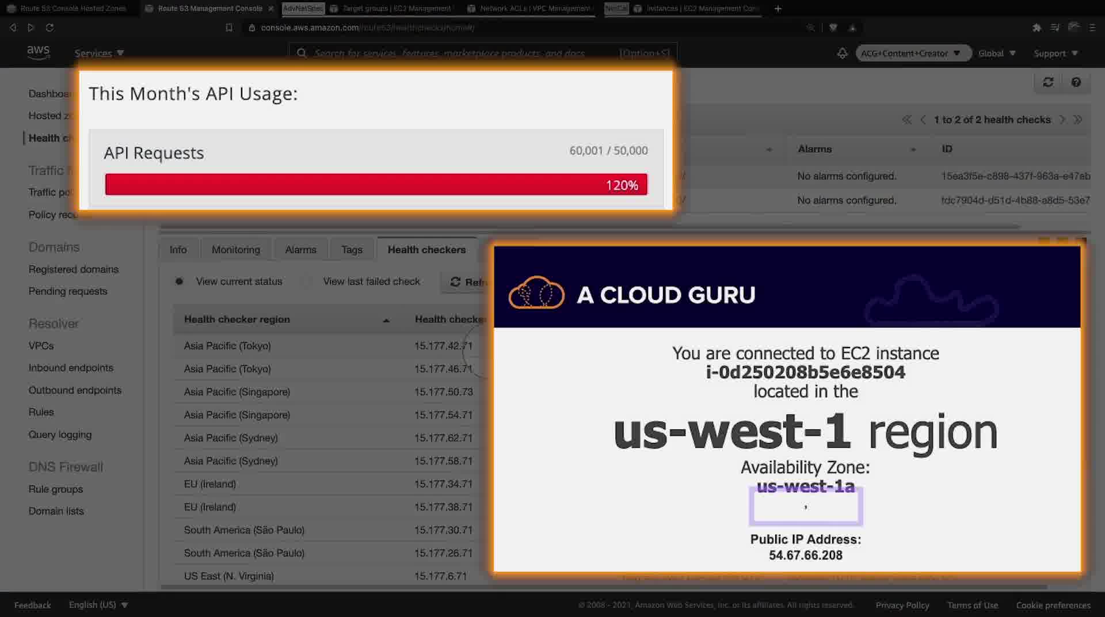Go to previous page of health checks
Image resolution: width=1105 pixels, height=617 pixels.
coord(923,120)
